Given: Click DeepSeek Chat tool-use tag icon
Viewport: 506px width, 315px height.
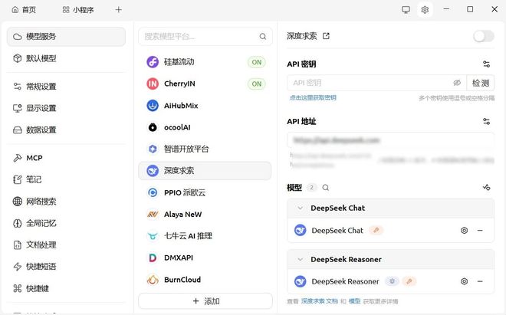Looking at the screenshot, I should 376,231.
